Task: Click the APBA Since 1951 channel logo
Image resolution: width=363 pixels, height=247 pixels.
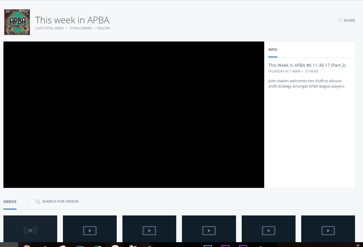Action: (17, 22)
